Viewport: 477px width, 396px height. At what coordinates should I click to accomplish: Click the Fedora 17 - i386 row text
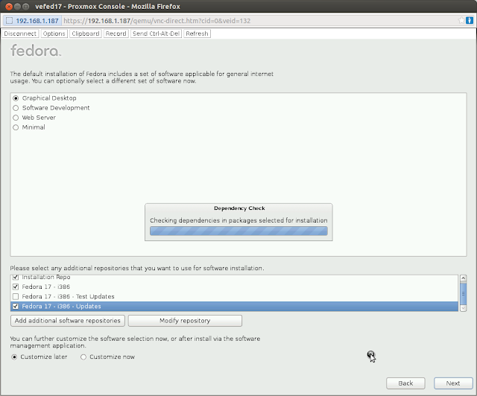(46, 287)
